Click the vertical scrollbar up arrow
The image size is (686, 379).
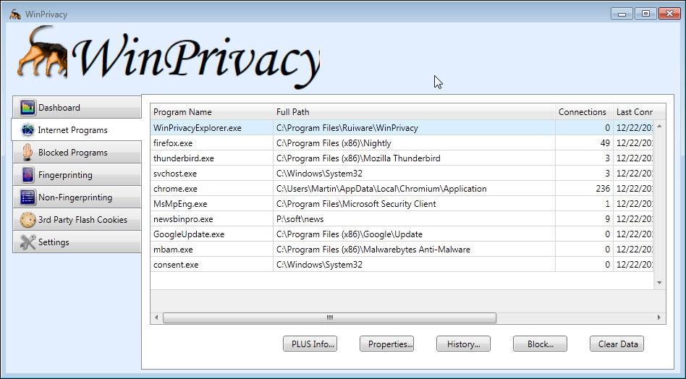point(659,127)
